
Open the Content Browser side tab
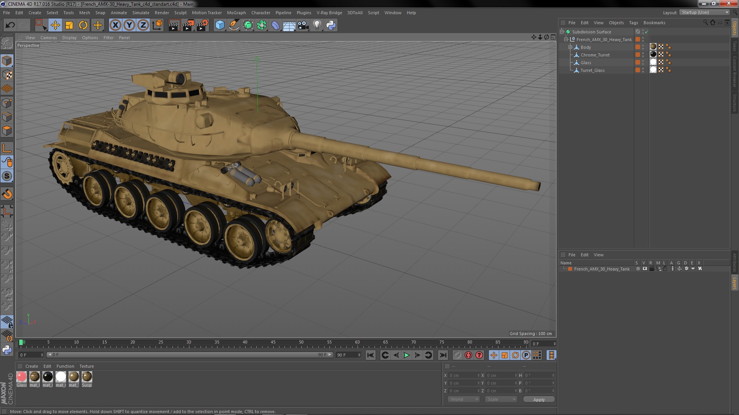[x=734, y=71]
